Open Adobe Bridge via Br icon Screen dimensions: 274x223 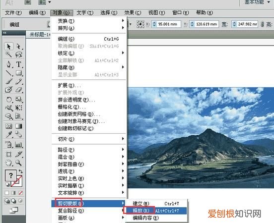coord(28,2)
